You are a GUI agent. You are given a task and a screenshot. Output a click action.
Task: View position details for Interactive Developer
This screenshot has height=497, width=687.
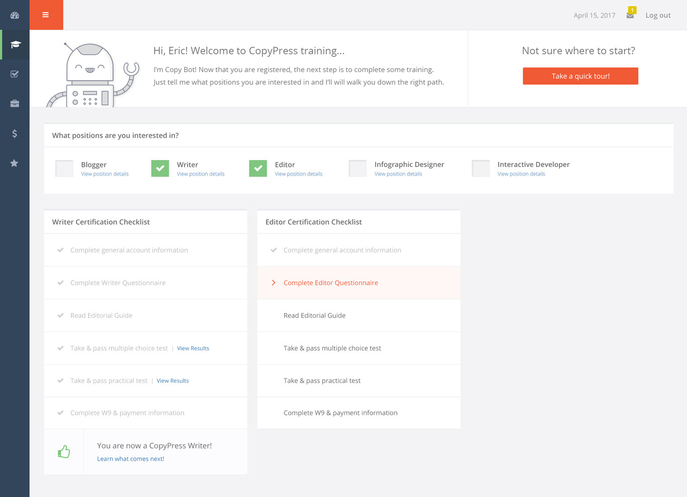tap(521, 174)
